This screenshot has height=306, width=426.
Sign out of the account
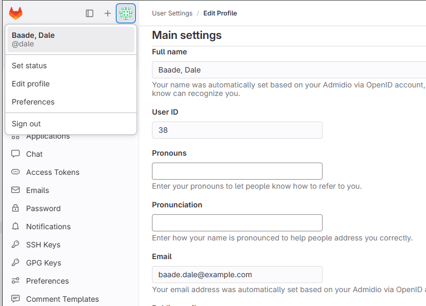click(26, 124)
